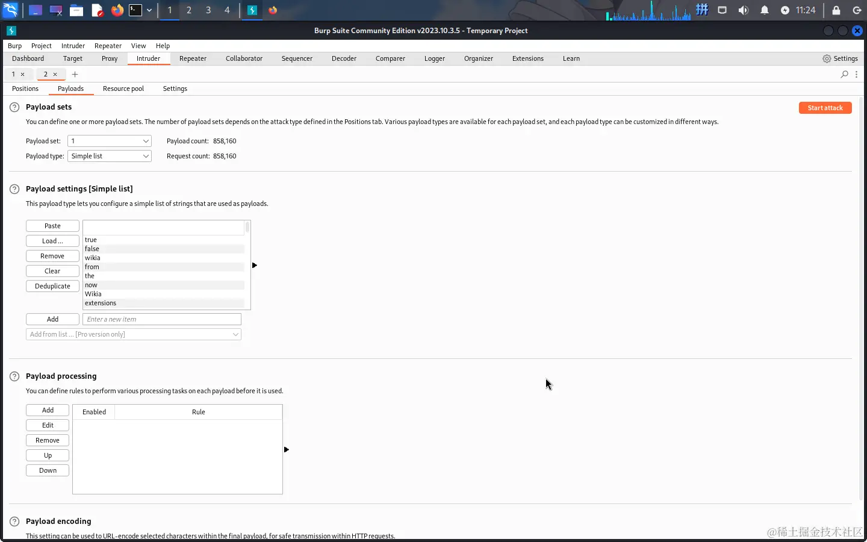Switch to the Firefox window in the taskbar
The width and height of the screenshot is (867, 542).
click(273, 10)
